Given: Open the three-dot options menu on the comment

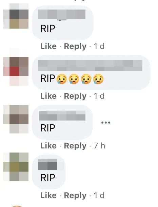Looking at the screenshot, I should [106, 123].
